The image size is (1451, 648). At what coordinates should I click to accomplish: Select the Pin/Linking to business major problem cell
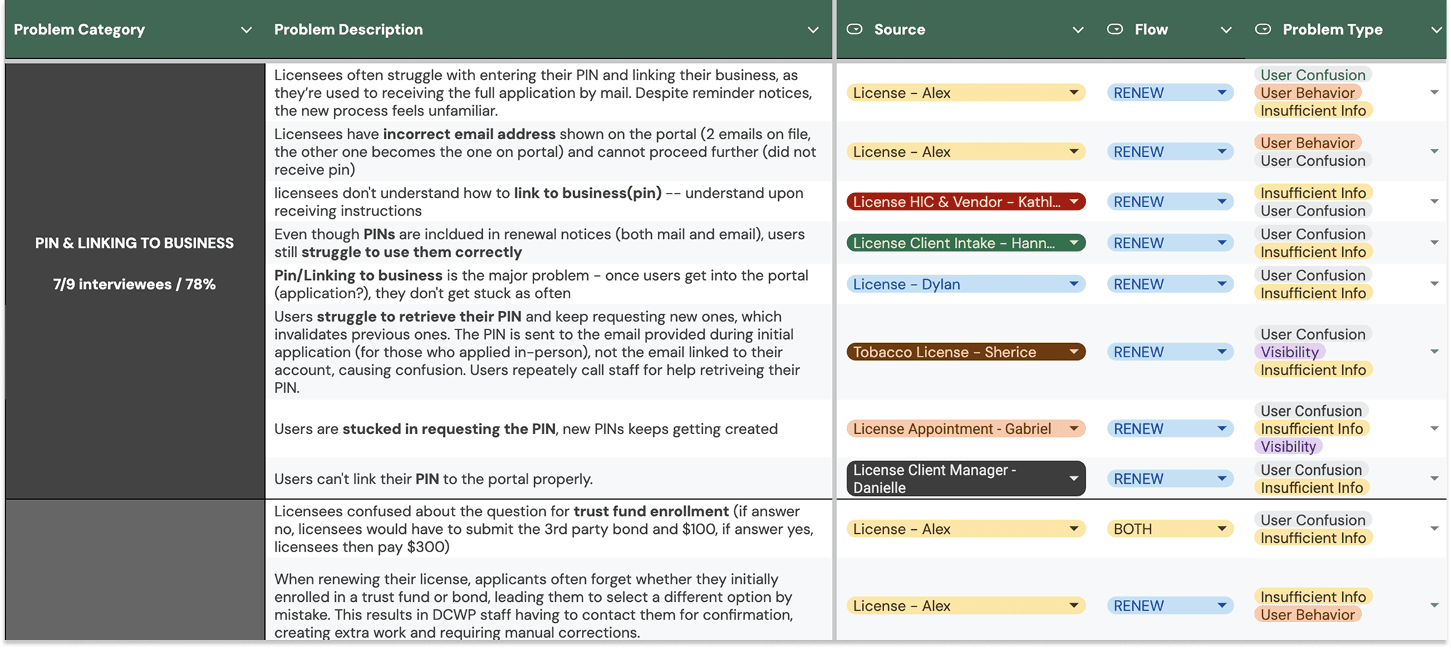point(548,284)
